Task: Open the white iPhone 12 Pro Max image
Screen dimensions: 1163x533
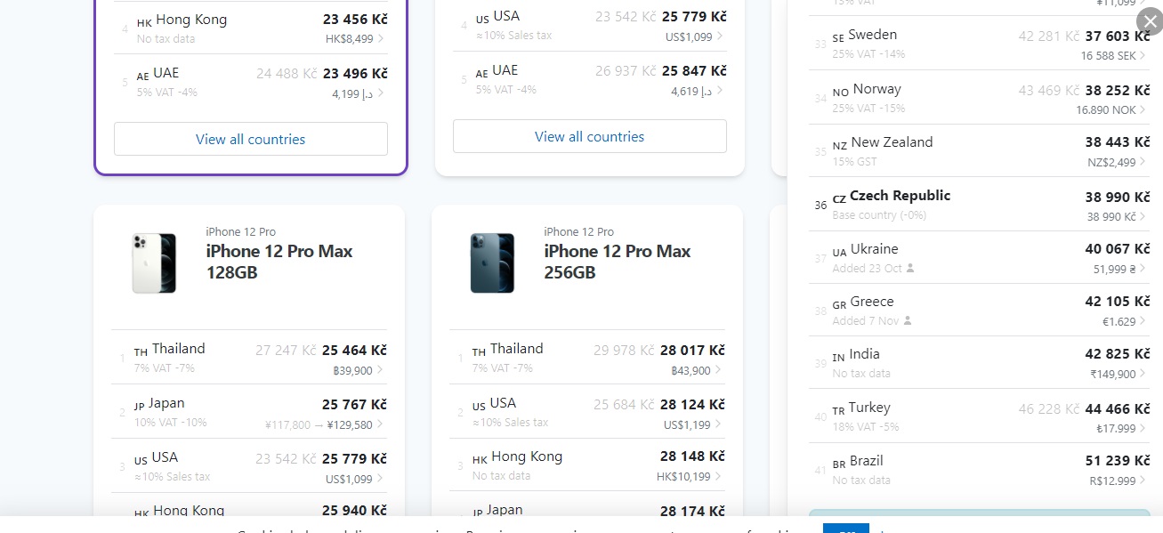Action: click(x=154, y=263)
